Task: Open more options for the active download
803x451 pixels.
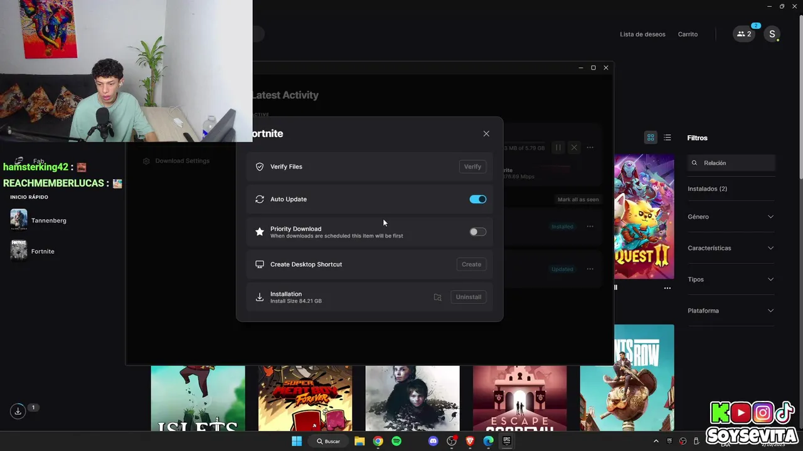Action: coord(590,148)
